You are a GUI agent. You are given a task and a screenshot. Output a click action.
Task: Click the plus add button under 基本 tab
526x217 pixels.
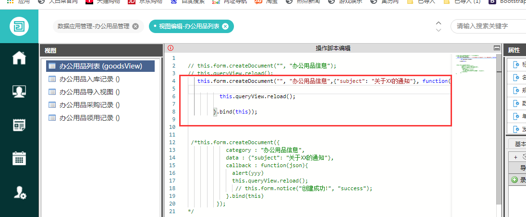[x=515, y=157]
